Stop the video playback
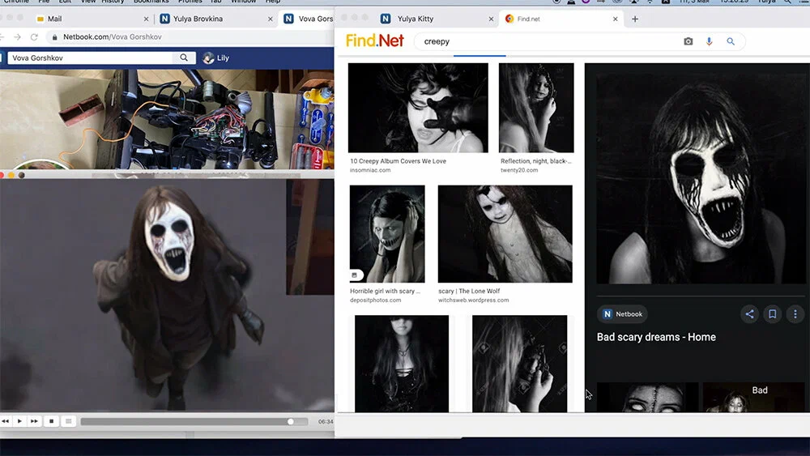The image size is (810, 456). click(51, 421)
